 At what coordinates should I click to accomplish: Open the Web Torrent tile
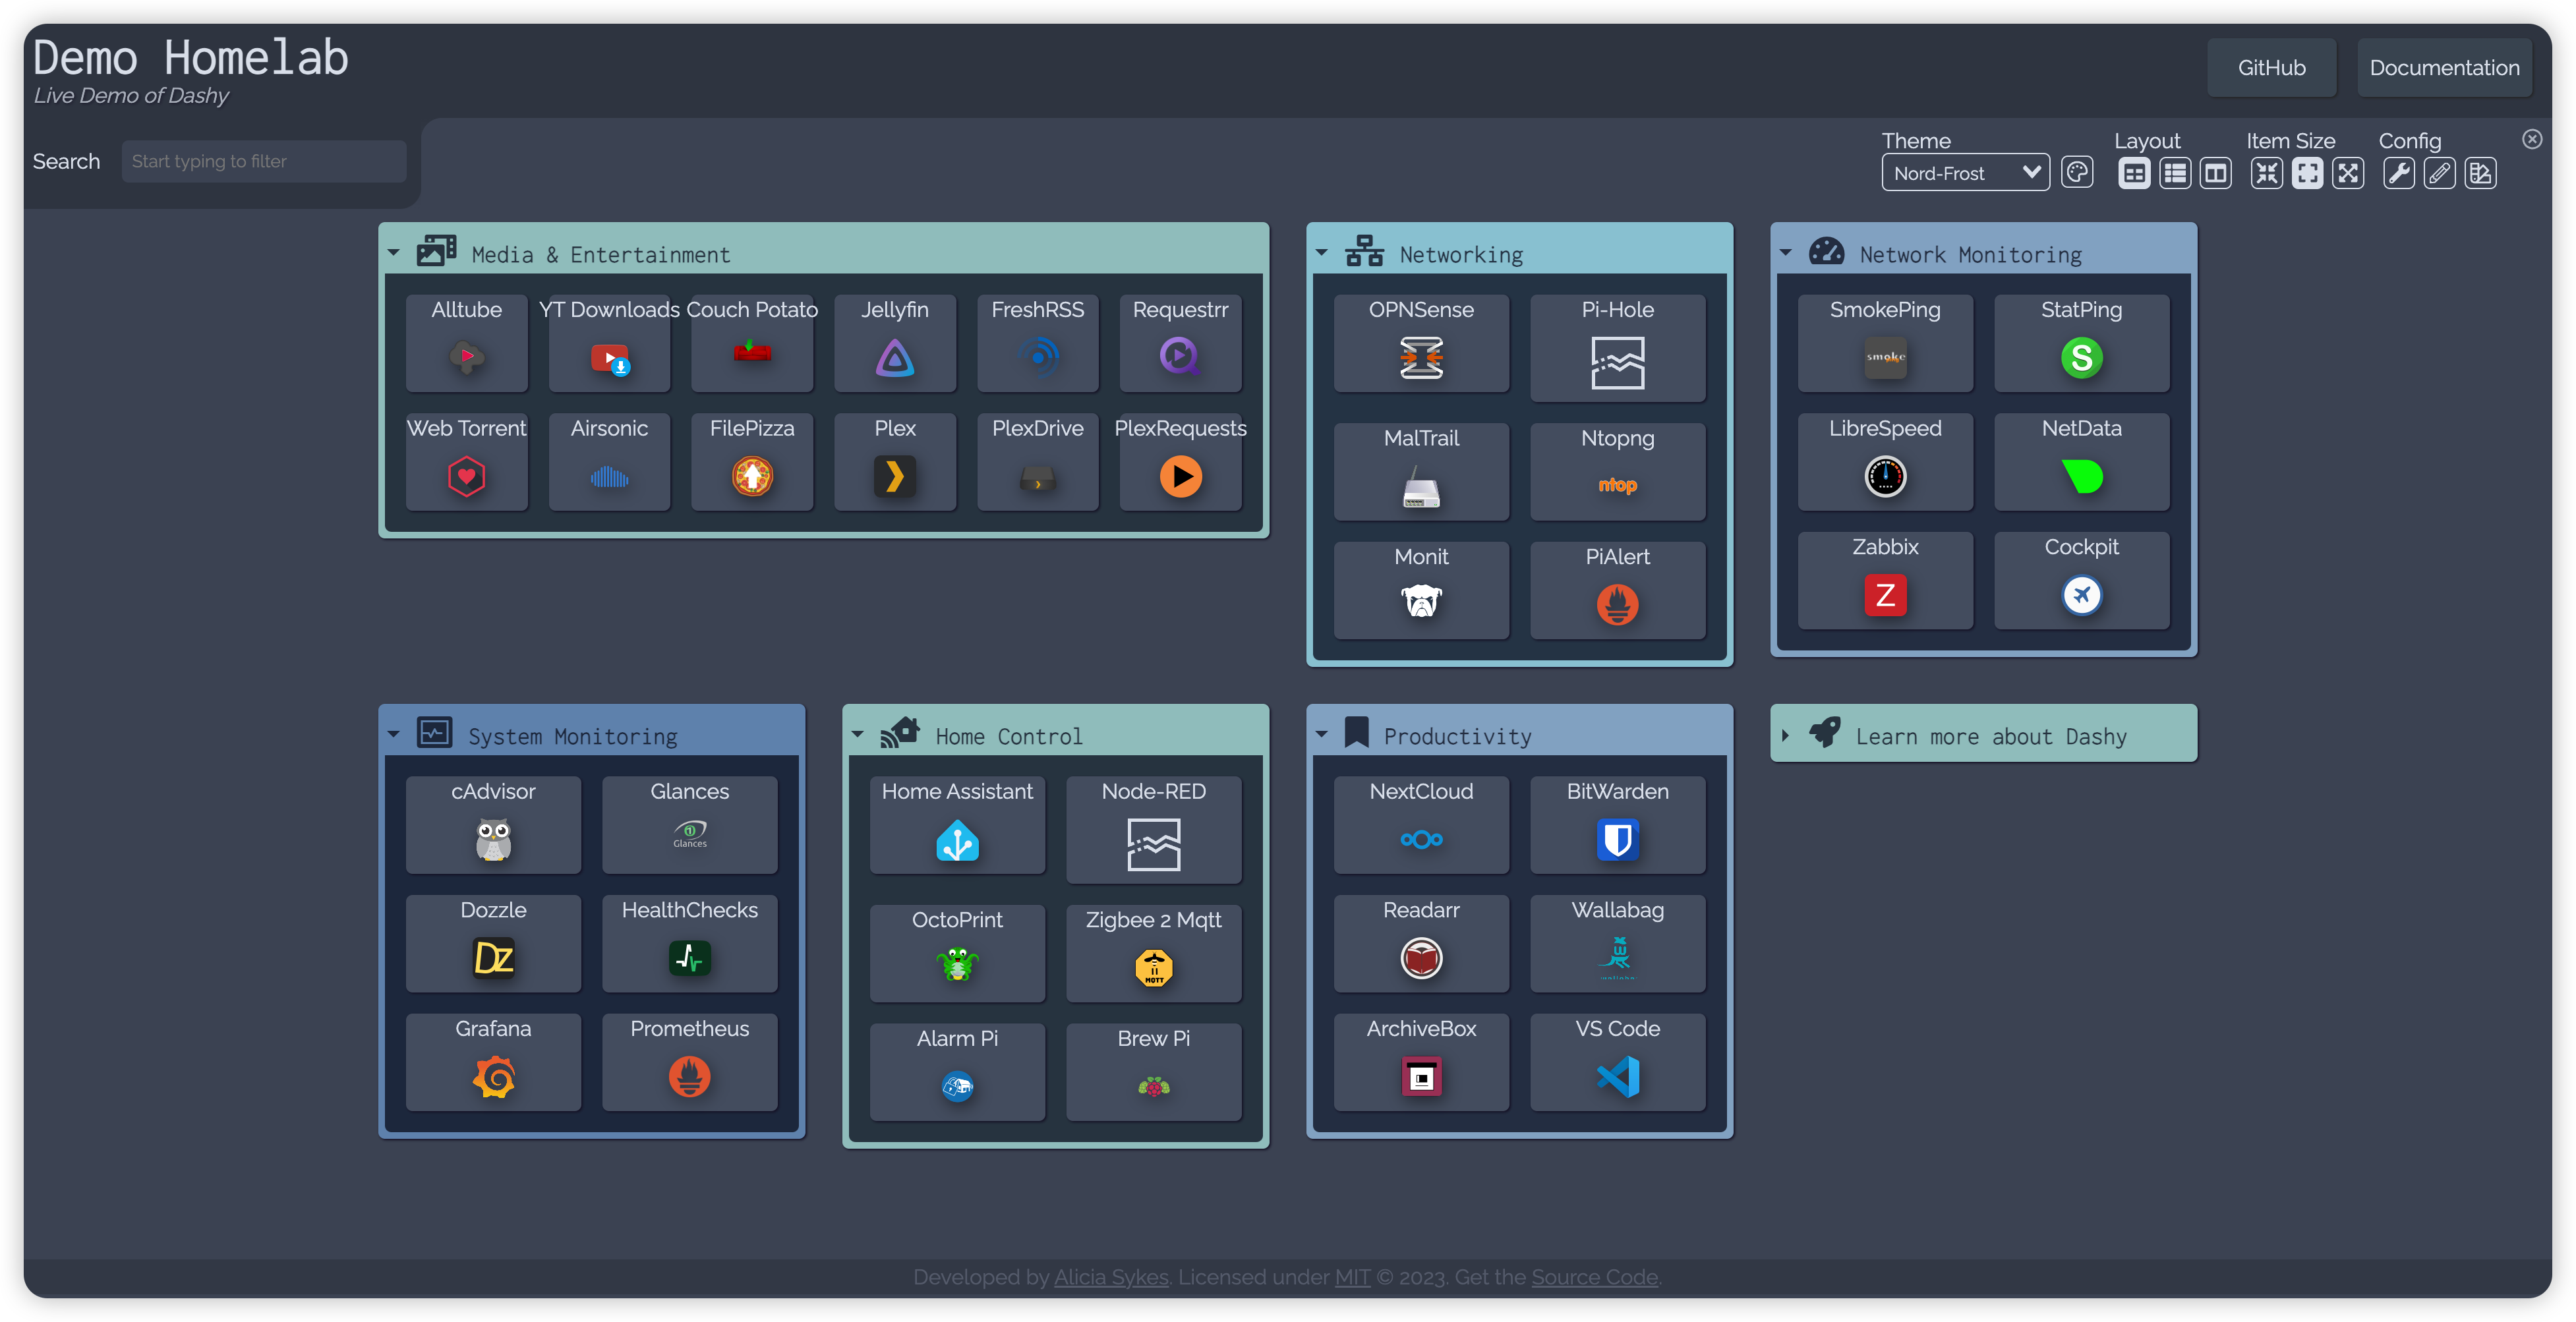[466, 461]
